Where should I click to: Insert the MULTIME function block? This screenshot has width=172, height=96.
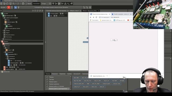point(114,81)
